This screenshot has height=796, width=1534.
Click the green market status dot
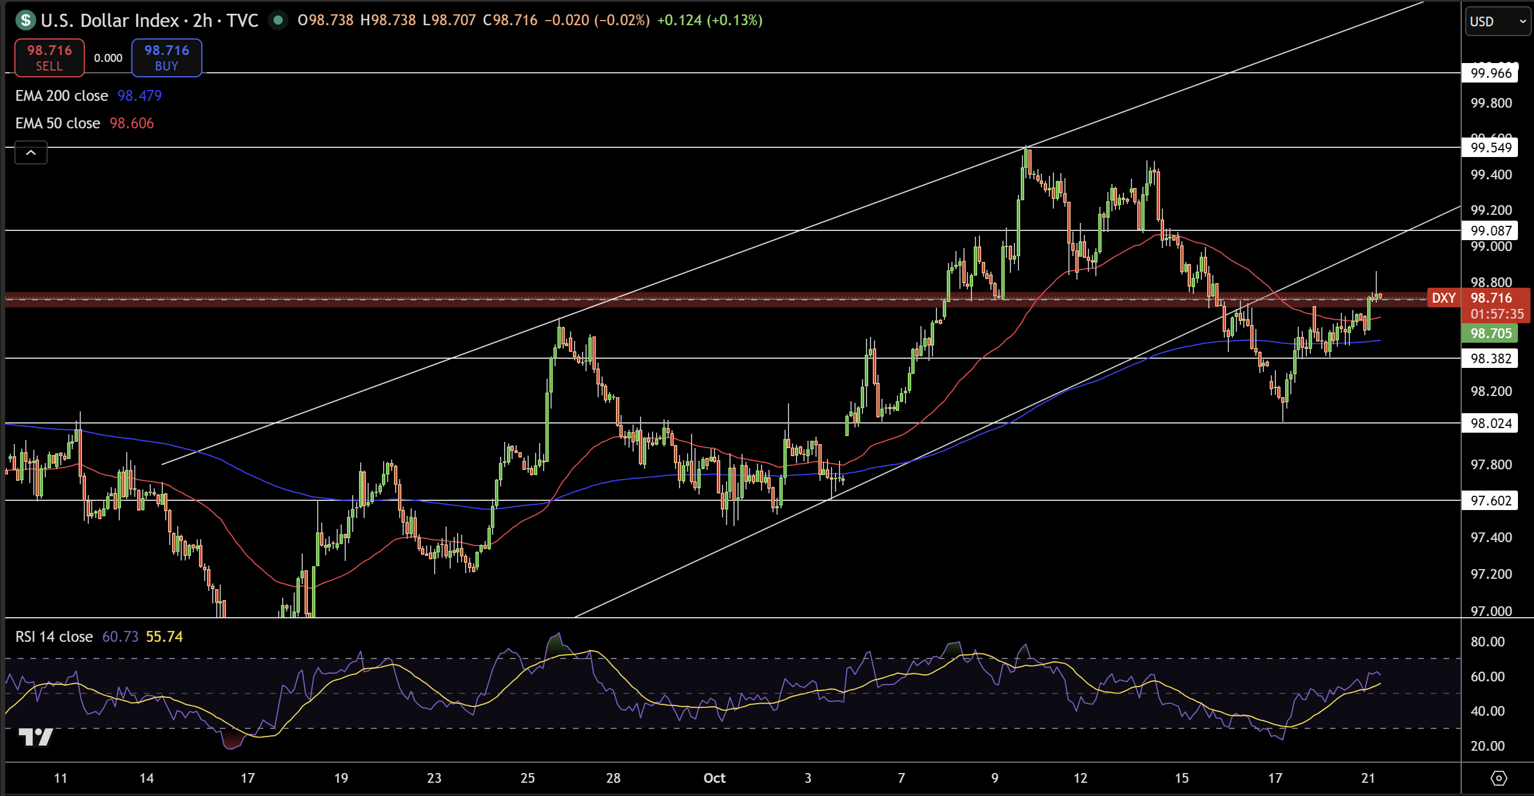click(x=278, y=20)
